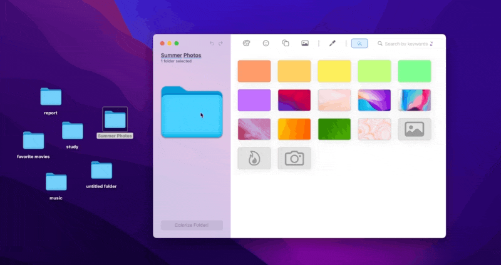This screenshot has width=501, height=265.
Task: Select the gray picture placeholder tile
Action: point(415,129)
